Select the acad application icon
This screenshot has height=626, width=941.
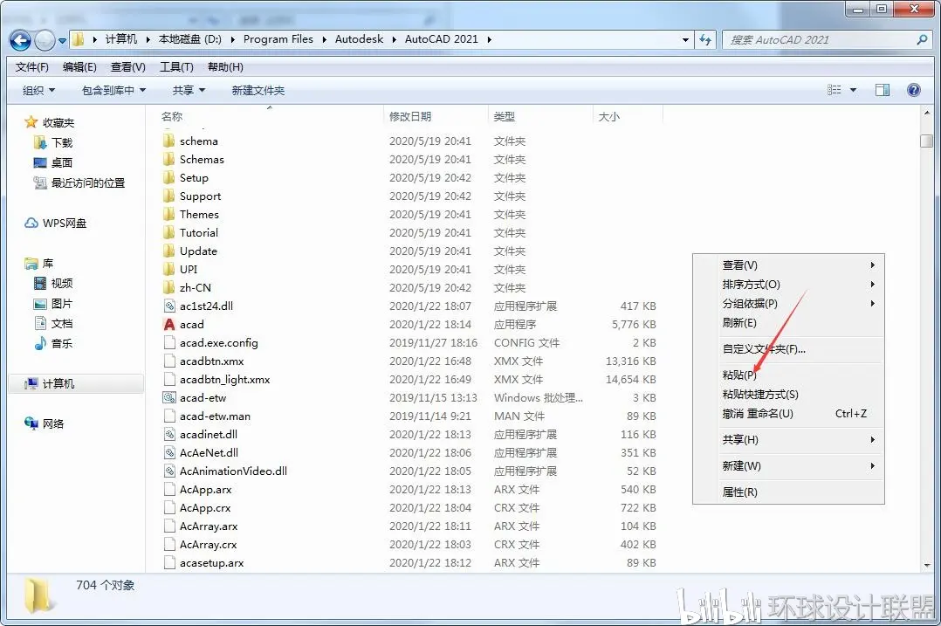169,324
